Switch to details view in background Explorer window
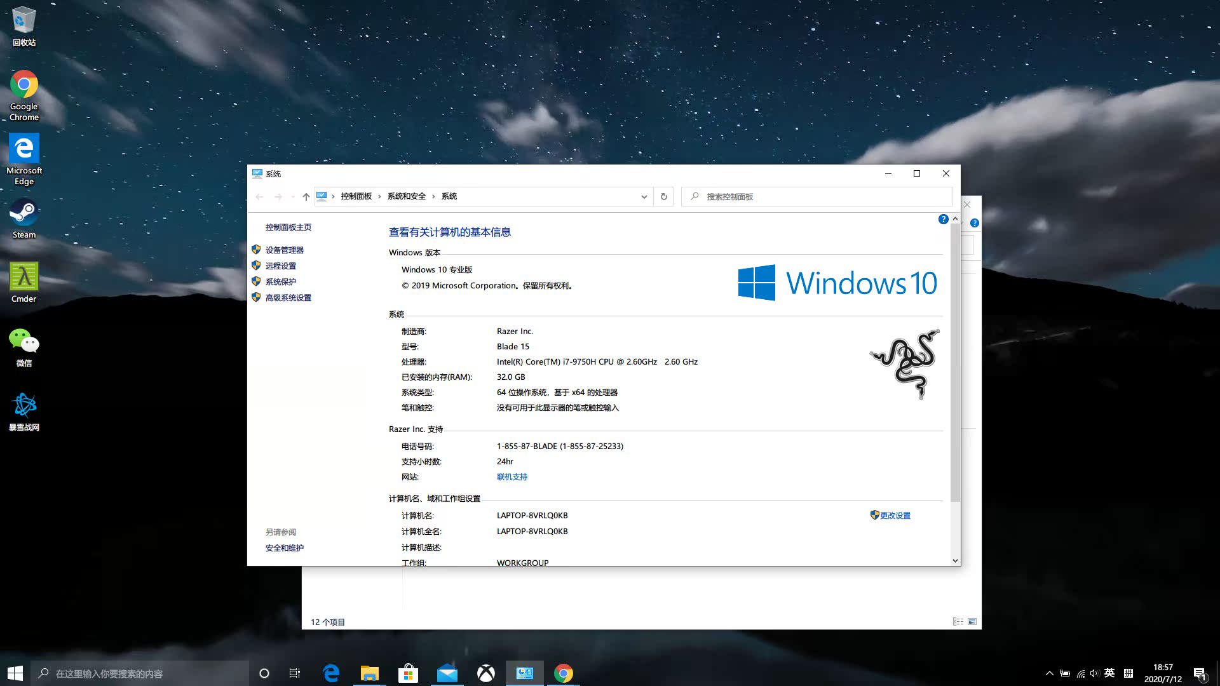This screenshot has height=686, width=1220. pos(958,622)
